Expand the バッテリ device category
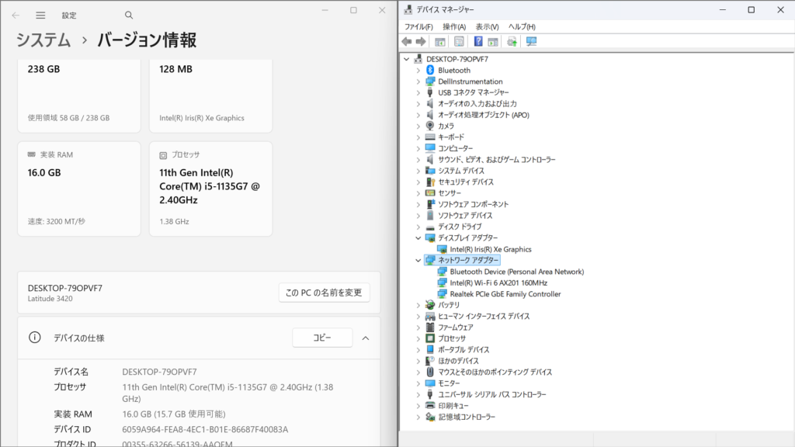Viewport: 795px width, 447px height. click(x=418, y=306)
